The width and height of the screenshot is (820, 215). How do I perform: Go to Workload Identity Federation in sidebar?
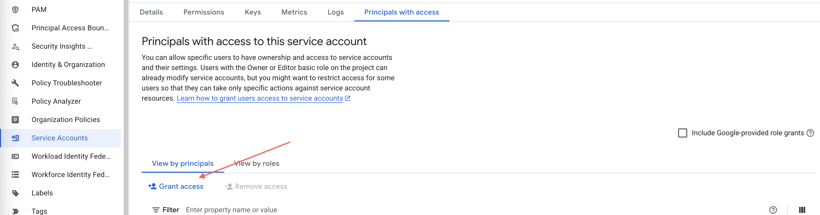click(71, 156)
